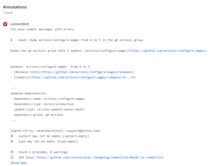Image resolution: width=216 pixels, height=166 pixels.
Task: Click the 1 error count text
Action: [8, 13]
